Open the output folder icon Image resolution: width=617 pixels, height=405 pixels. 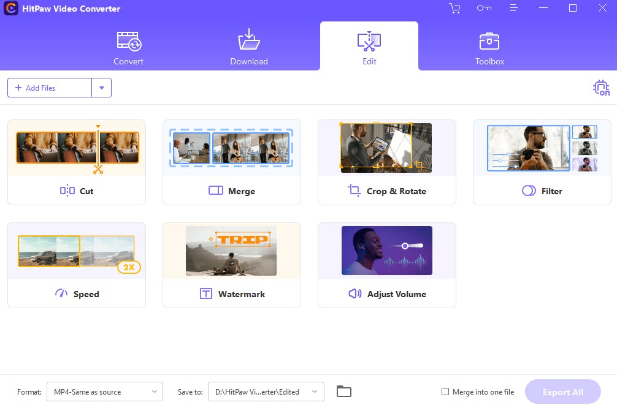point(344,392)
